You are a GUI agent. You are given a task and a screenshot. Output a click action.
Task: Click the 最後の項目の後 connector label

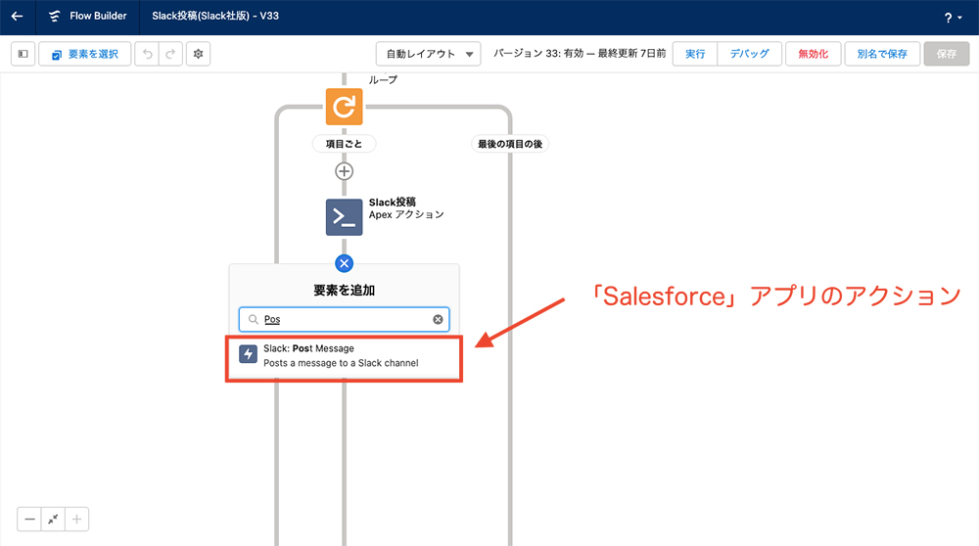tap(510, 144)
